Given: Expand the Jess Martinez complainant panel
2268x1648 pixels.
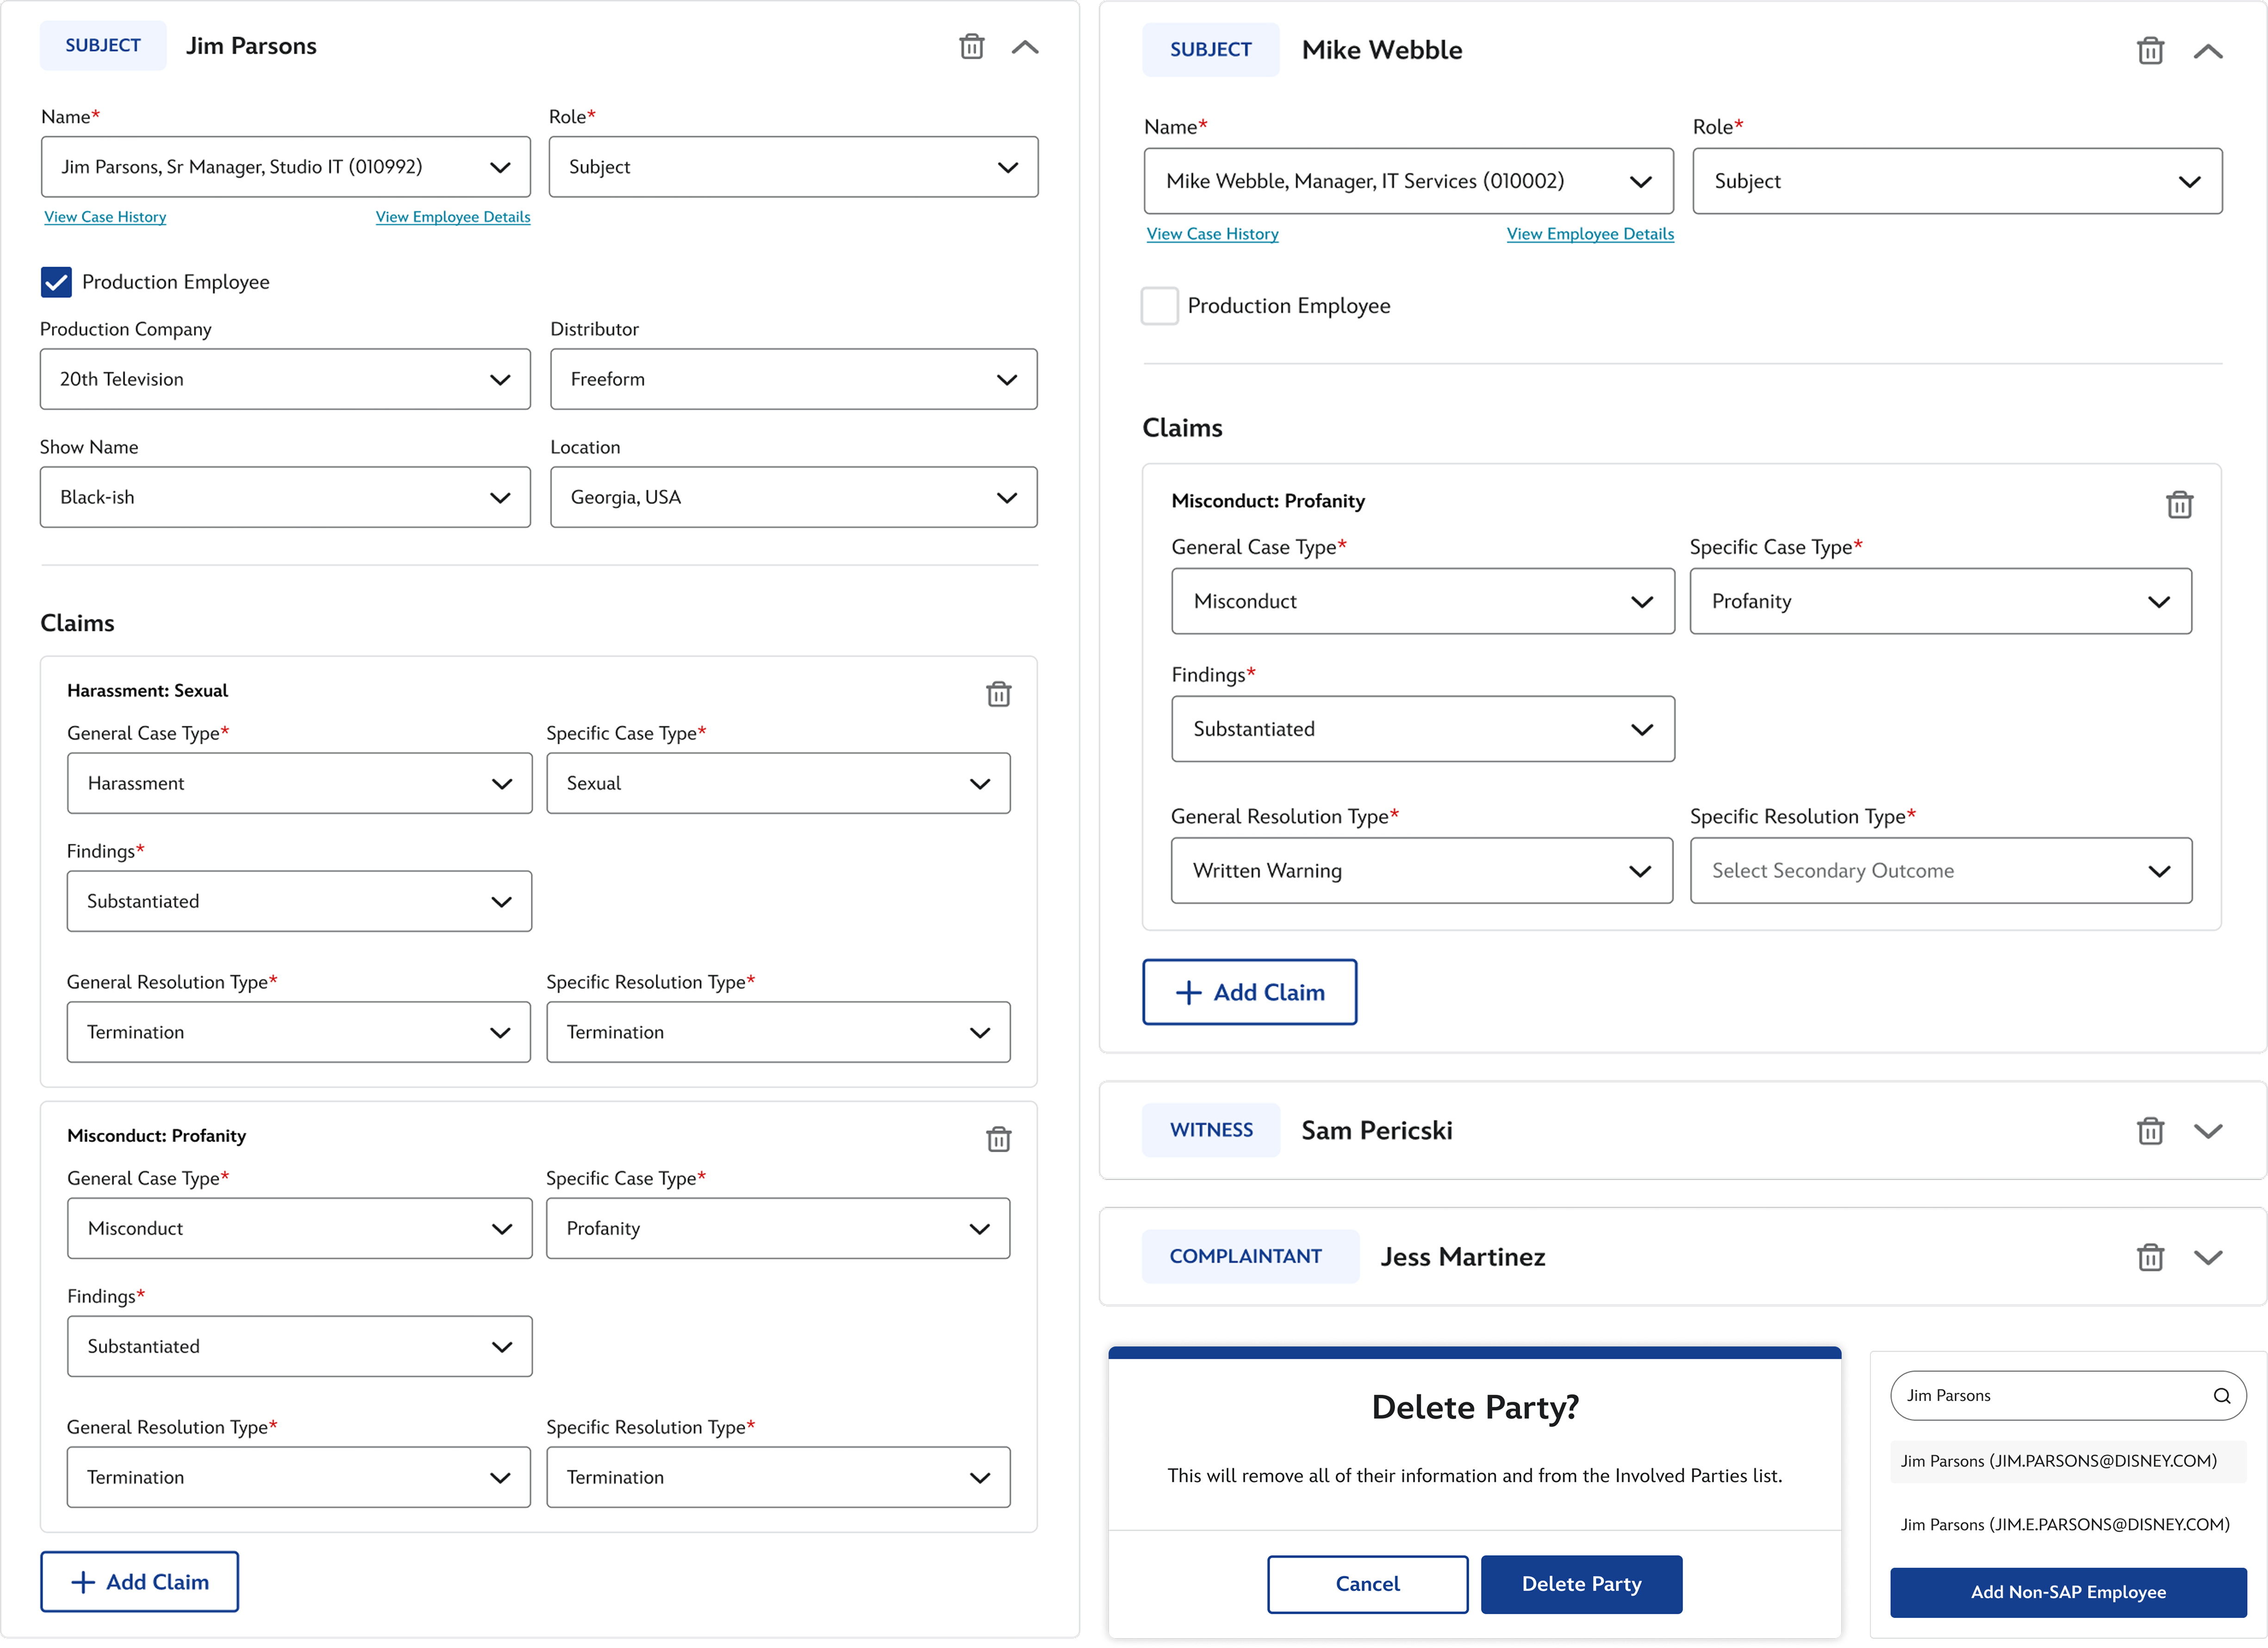Looking at the screenshot, I should pos(2207,1257).
